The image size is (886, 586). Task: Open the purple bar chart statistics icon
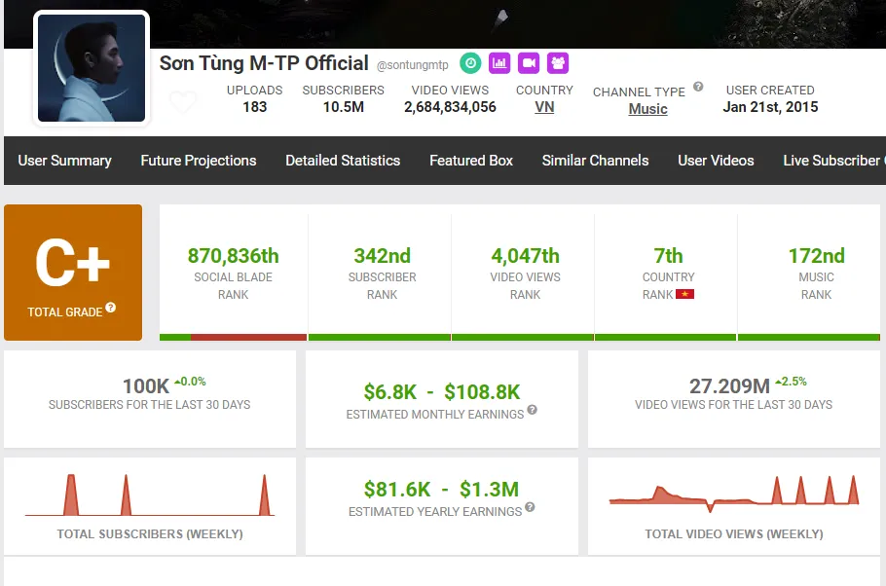pyautogui.click(x=499, y=63)
